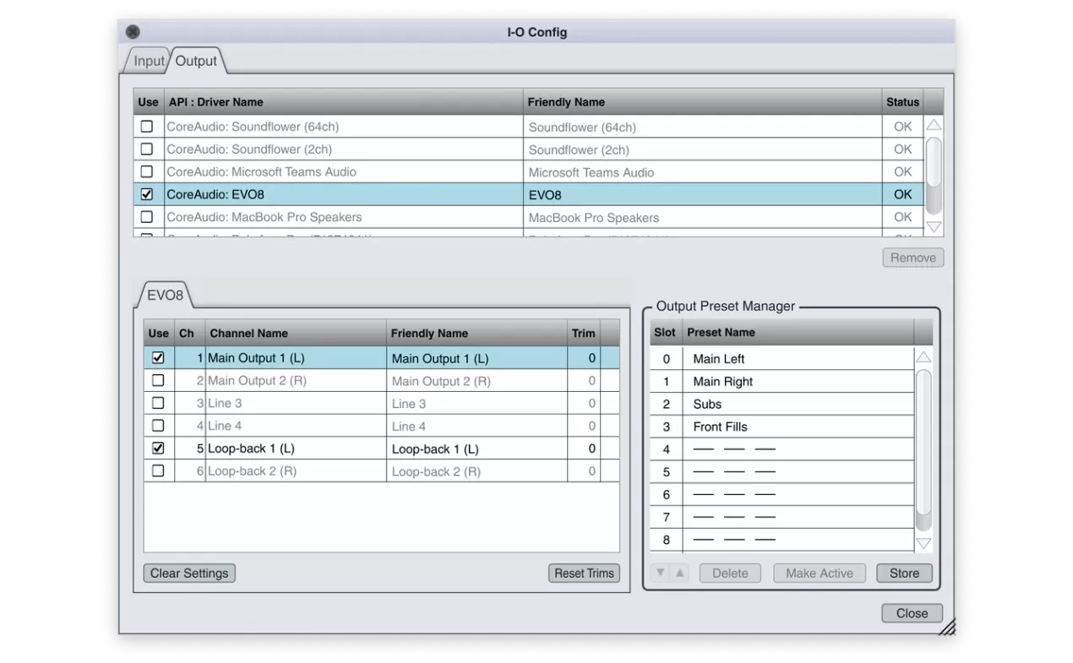Select the Subs preset in slot 2

click(x=782, y=404)
